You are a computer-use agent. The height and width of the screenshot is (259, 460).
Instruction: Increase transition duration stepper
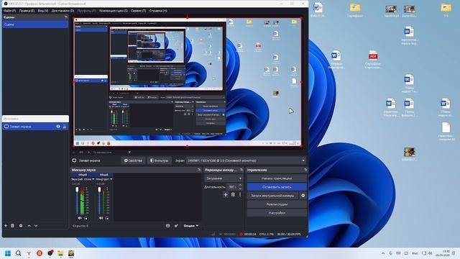tap(240, 186)
